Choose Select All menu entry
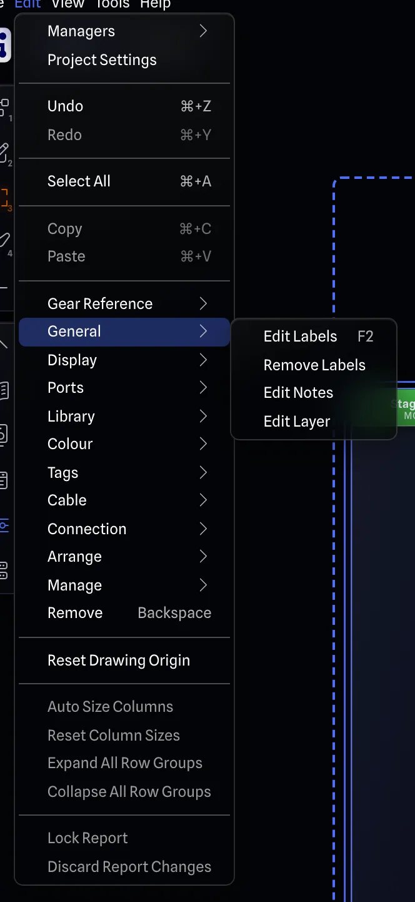Image resolution: width=415 pixels, height=902 pixels. click(124, 181)
